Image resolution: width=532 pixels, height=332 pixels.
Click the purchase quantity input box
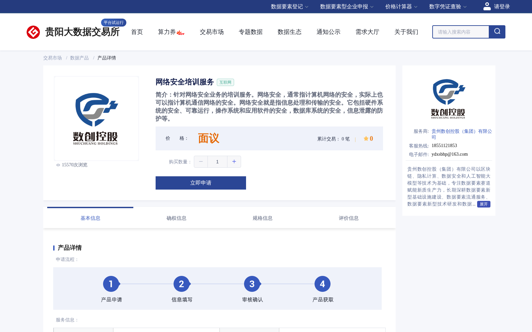point(217,162)
